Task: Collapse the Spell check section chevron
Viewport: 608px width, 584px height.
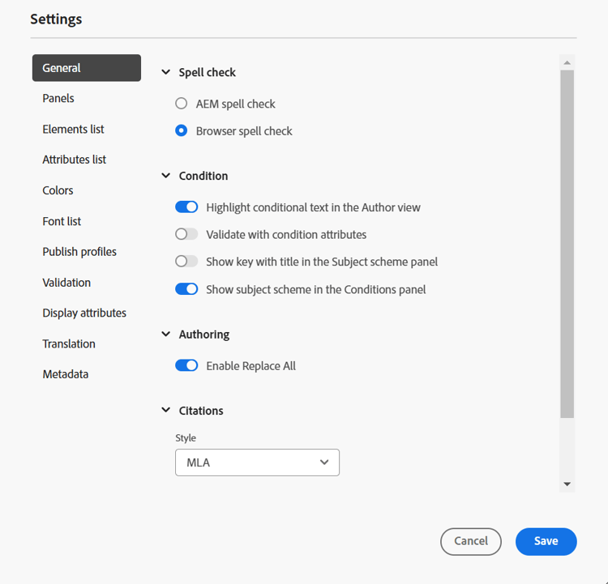Action: tap(166, 72)
